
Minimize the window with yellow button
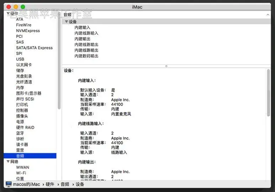click(16, 7)
